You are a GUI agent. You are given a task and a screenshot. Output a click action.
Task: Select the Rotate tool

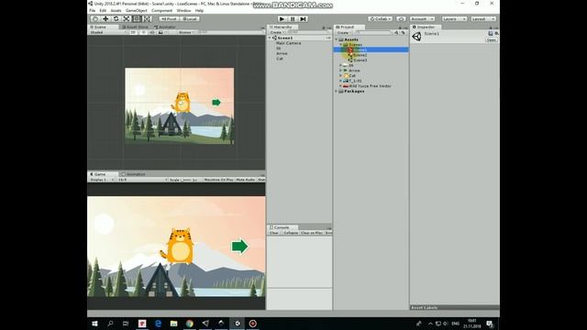coord(116,18)
